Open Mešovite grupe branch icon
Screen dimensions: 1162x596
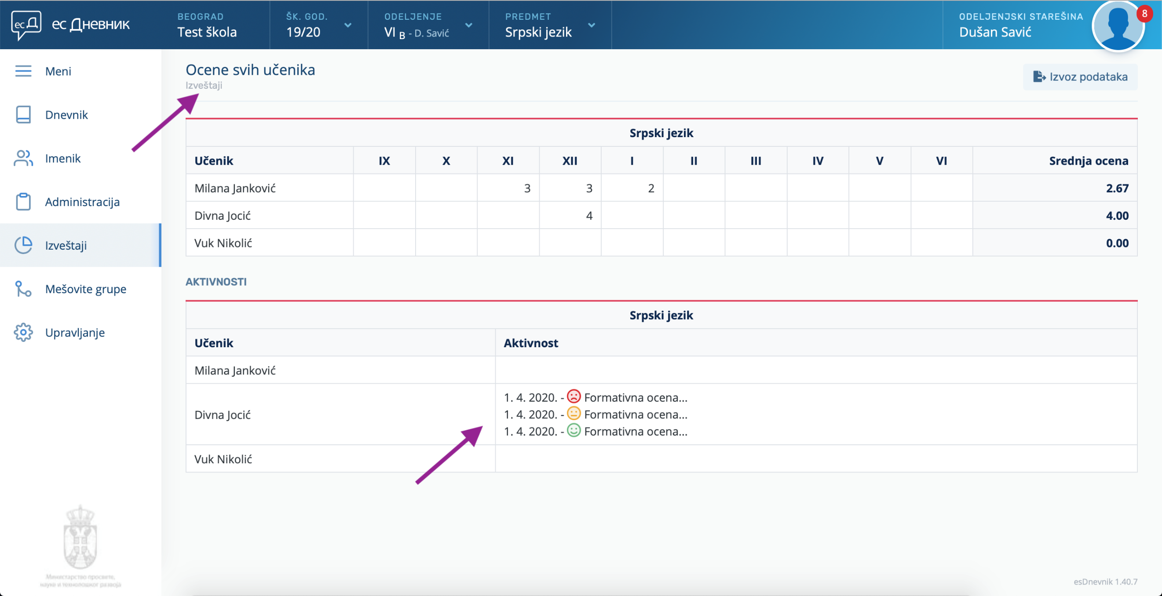(23, 289)
